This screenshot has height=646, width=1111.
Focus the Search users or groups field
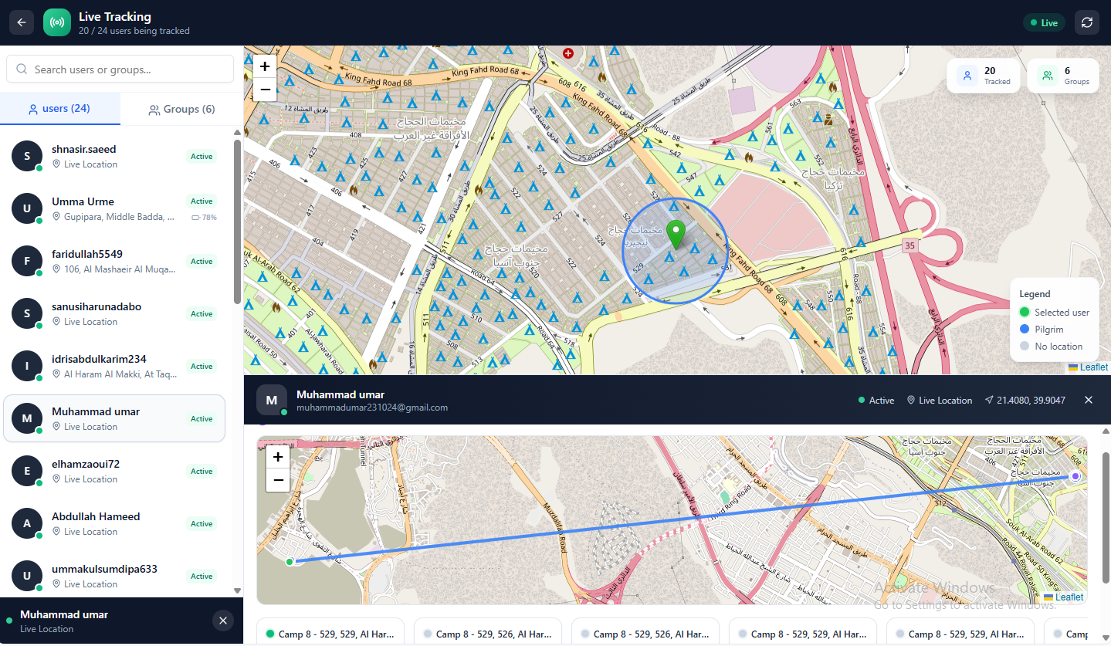coord(120,69)
